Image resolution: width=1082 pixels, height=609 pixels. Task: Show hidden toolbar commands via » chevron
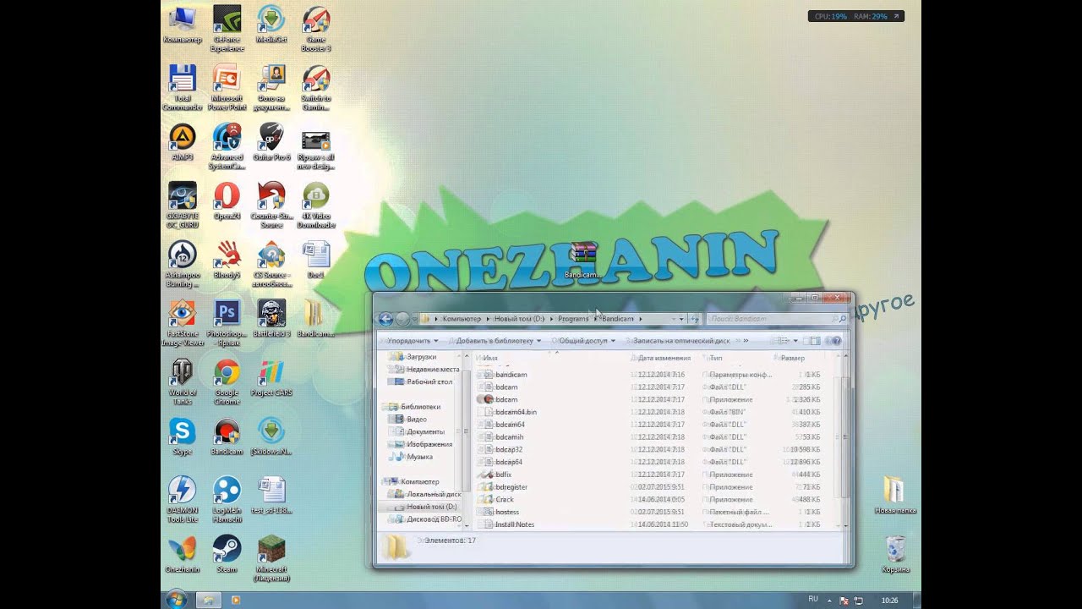click(x=746, y=341)
